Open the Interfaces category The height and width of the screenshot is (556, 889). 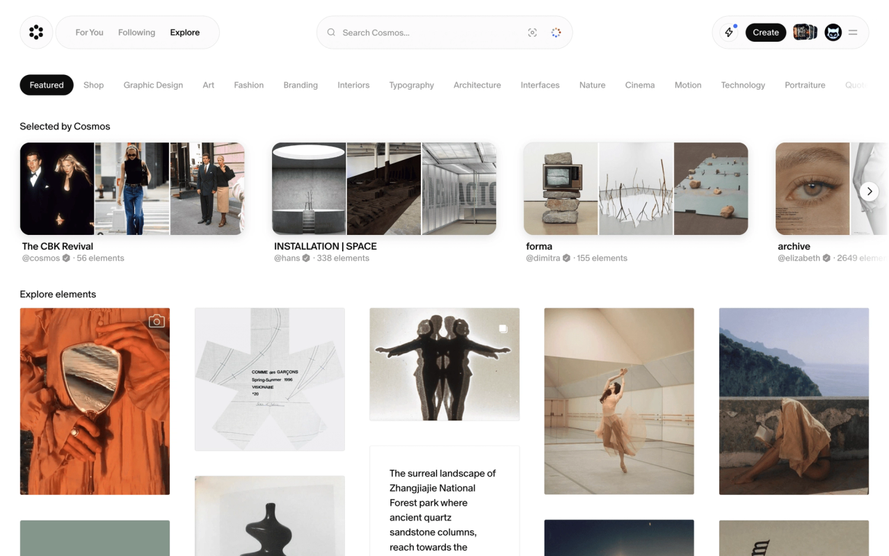[540, 85]
